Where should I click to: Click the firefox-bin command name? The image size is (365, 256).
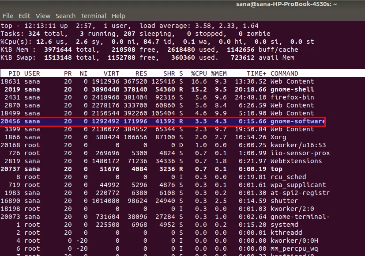[292, 97]
